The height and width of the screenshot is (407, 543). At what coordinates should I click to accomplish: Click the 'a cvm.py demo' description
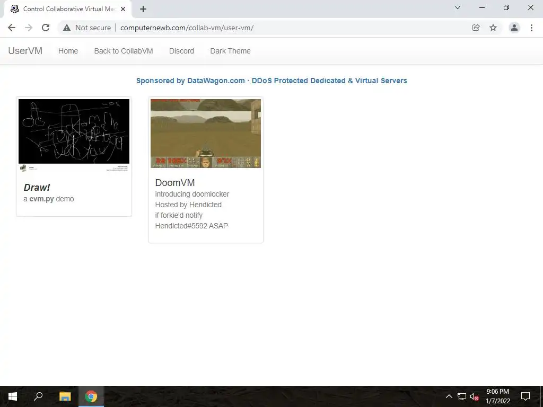[x=49, y=199]
